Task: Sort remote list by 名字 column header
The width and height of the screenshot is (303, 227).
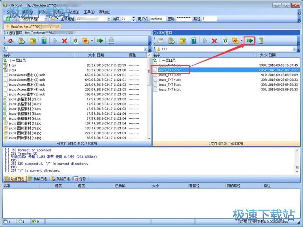Action: (x=38, y=55)
